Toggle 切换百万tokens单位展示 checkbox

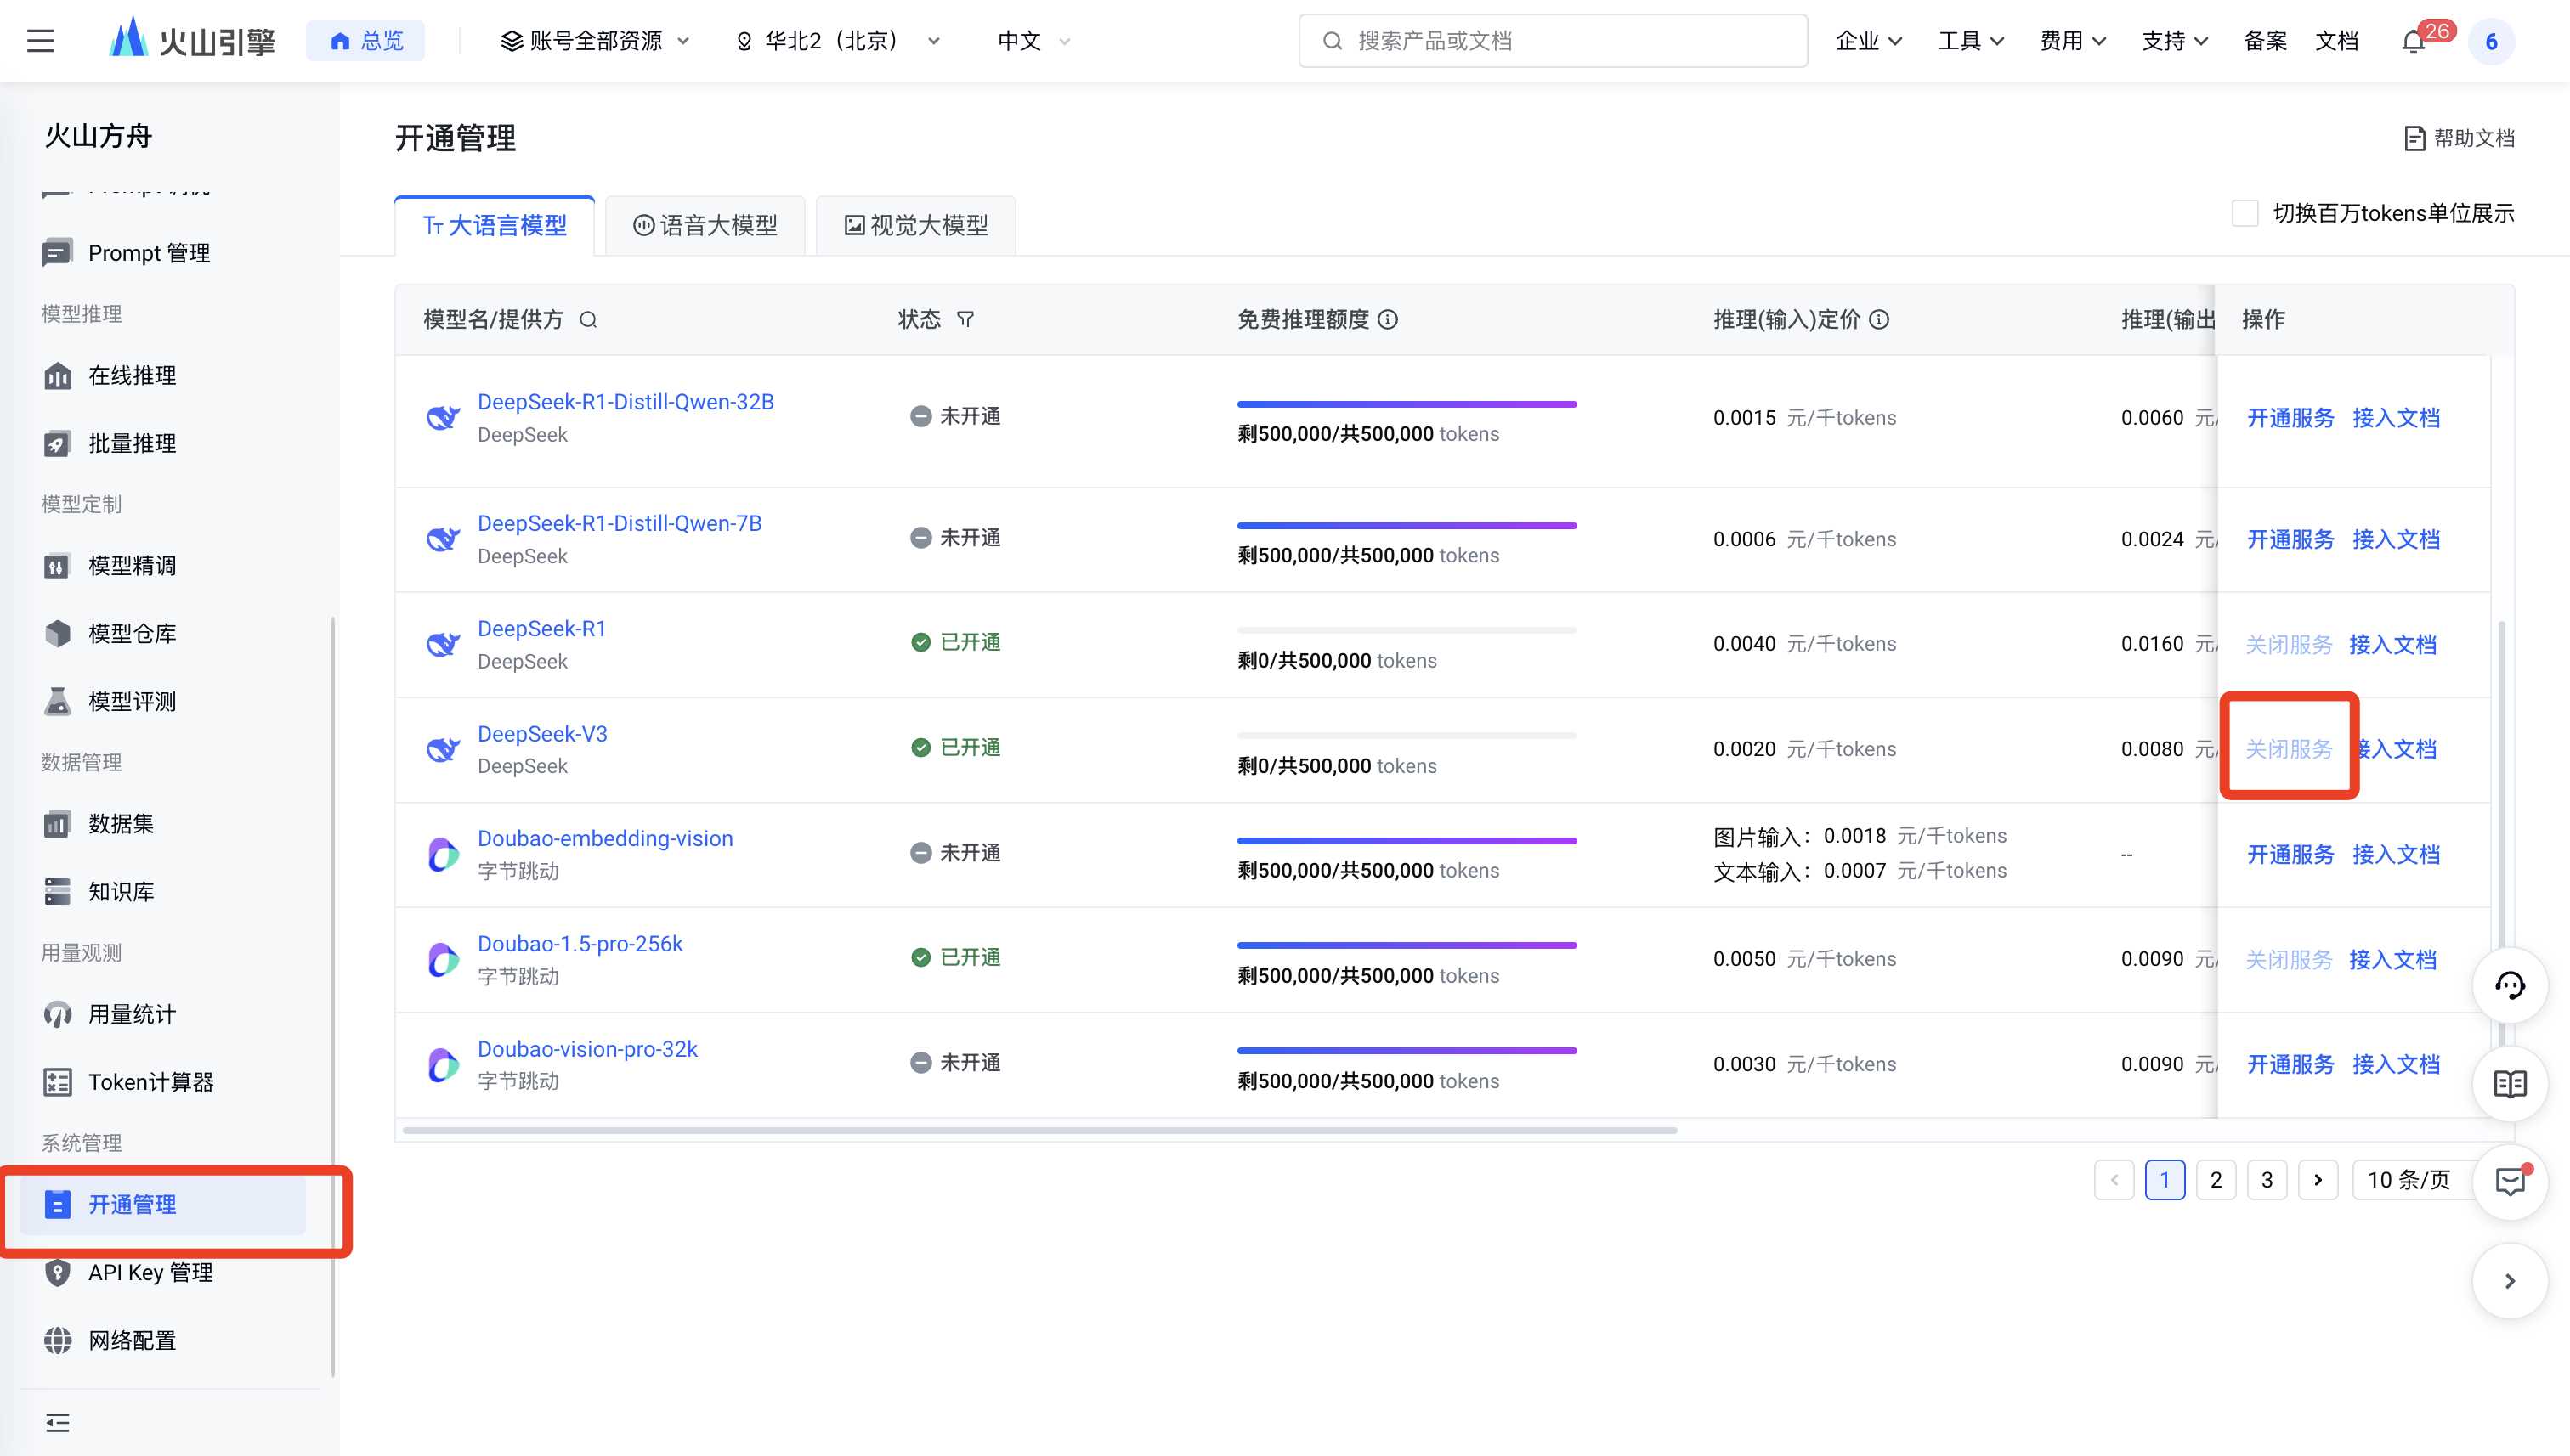[2245, 213]
